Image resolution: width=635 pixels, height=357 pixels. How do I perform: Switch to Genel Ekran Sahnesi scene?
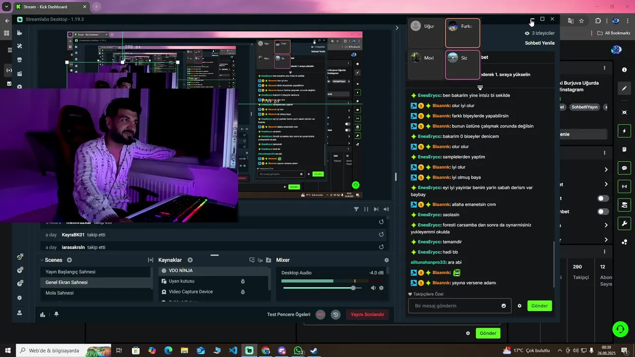[x=95, y=282]
